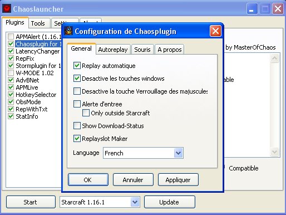Open the Souris tab
The width and height of the screenshot is (286, 215).
click(x=142, y=50)
